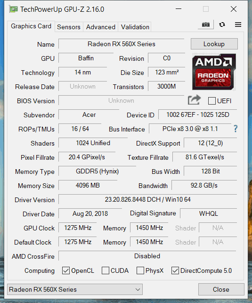Click the ROPs/TMUs field 16 / 64

tap(80, 129)
